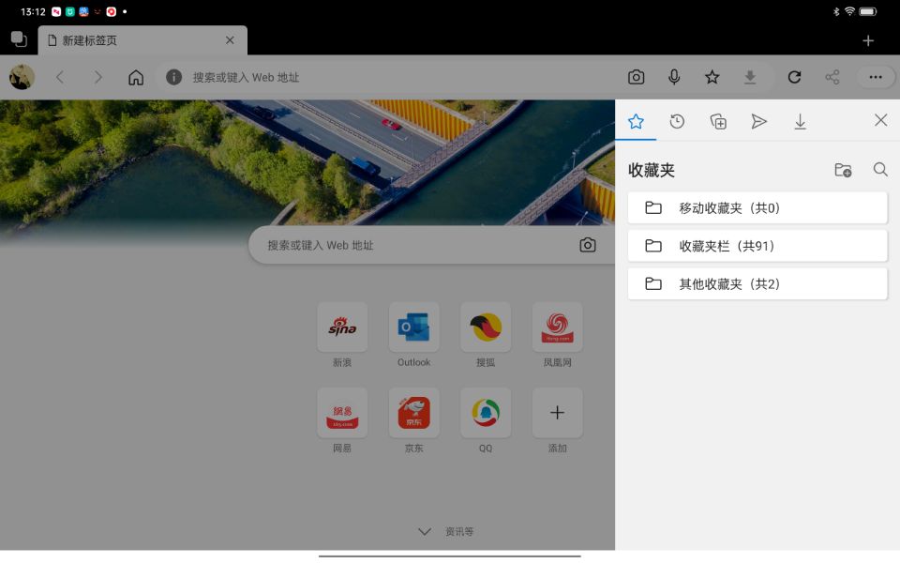
Task: Search favorites using the magnifier icon
Action: coord(879,170)
